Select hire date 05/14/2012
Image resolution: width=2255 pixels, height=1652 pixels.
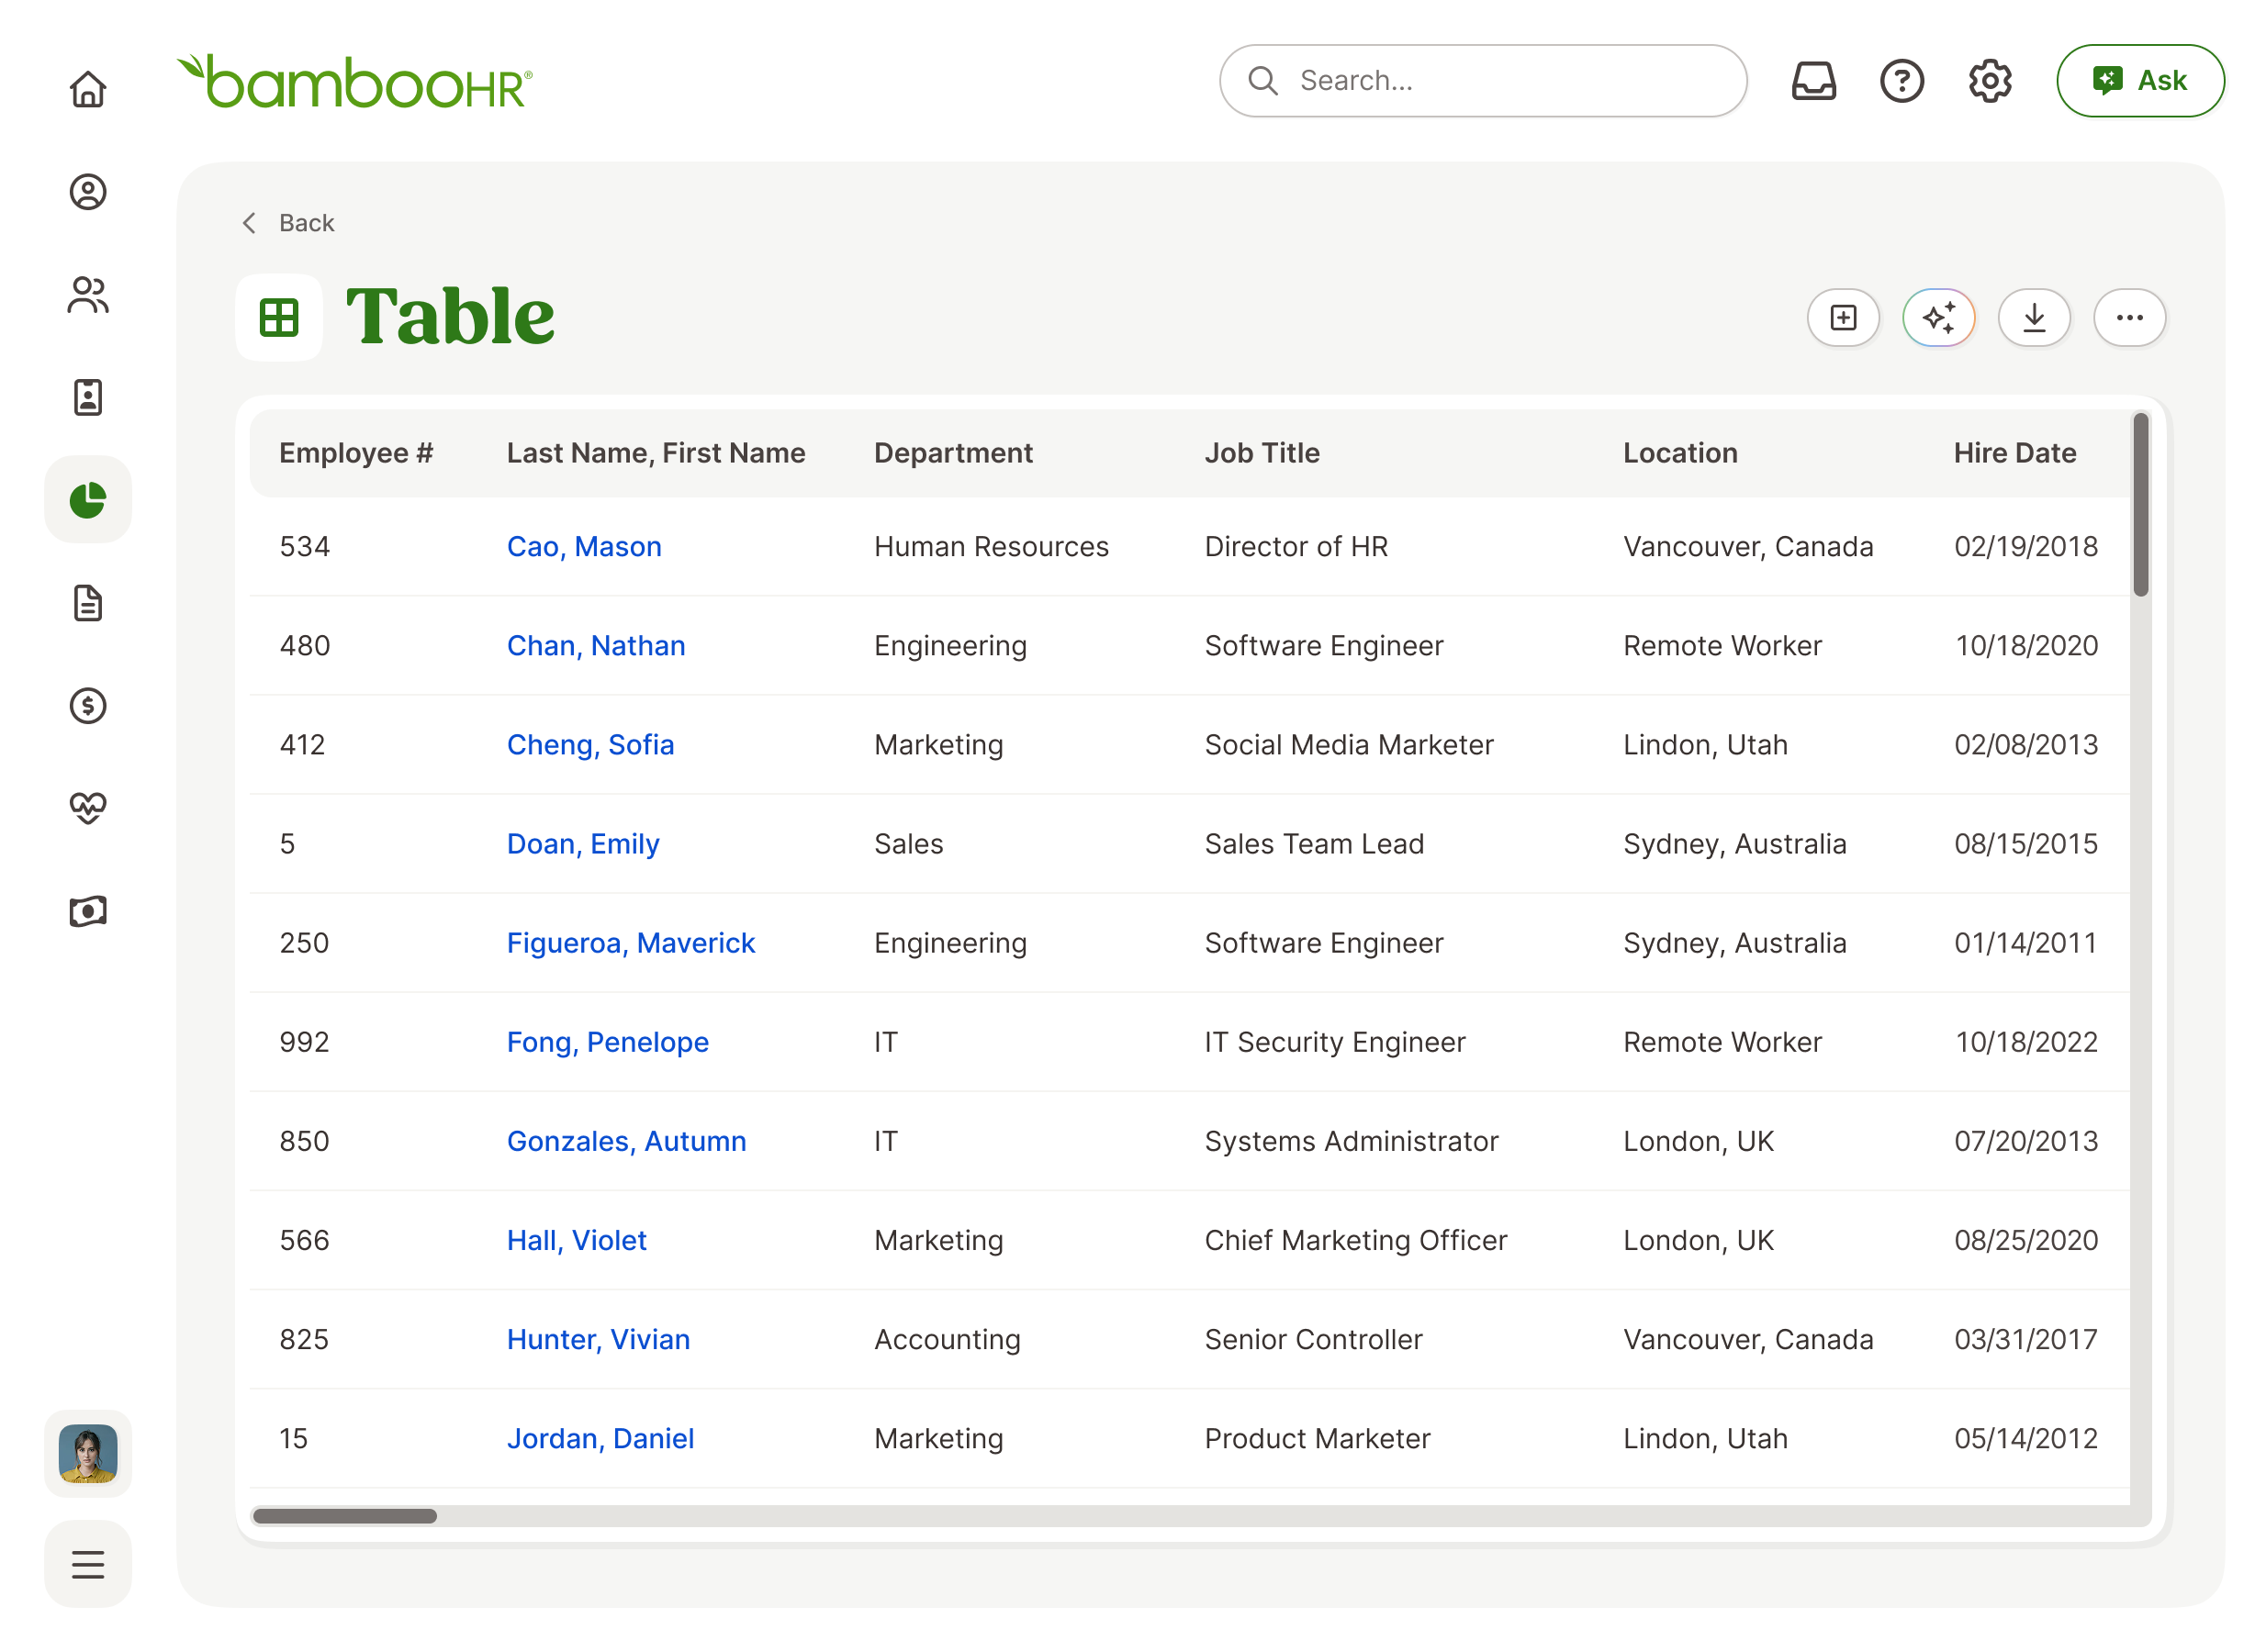(x=2025, y=1437)
